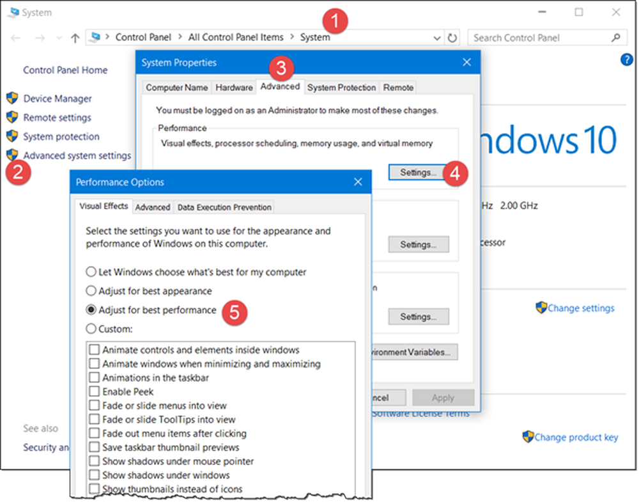Select All Control Panel Items breadcrumb

tap(236, 37)
